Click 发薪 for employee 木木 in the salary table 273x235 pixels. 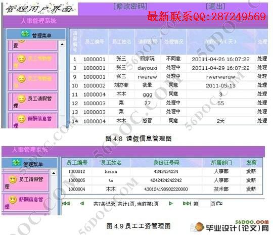pos(251,189)
